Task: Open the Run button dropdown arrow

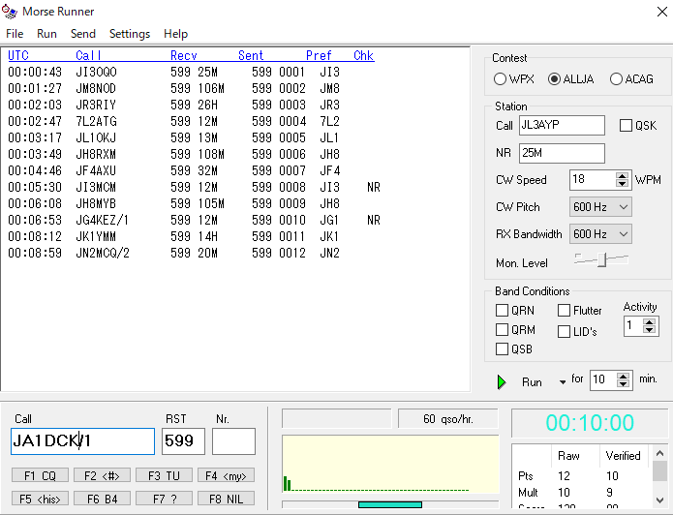Action: click(563, 382)
